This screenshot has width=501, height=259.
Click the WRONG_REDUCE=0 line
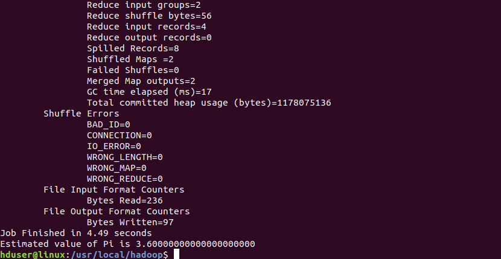coord(124,179)
